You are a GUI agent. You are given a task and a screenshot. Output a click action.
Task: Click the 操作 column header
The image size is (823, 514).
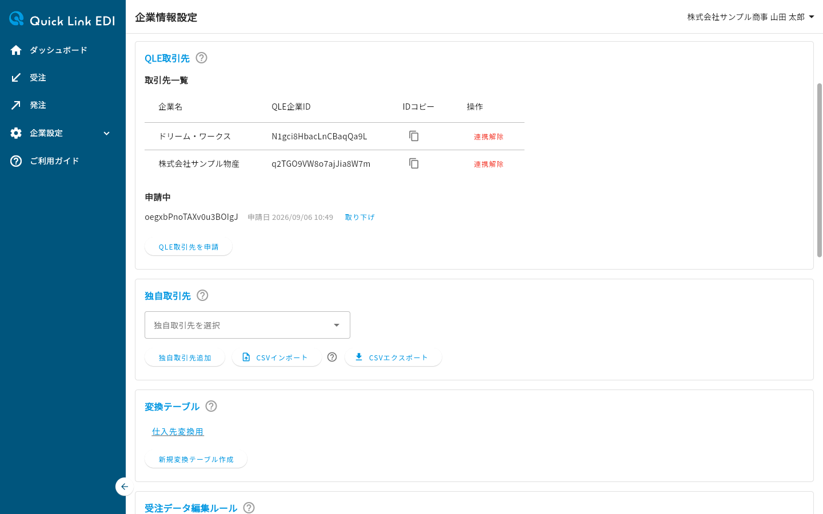pyautogui.click(x=474, y=107)
